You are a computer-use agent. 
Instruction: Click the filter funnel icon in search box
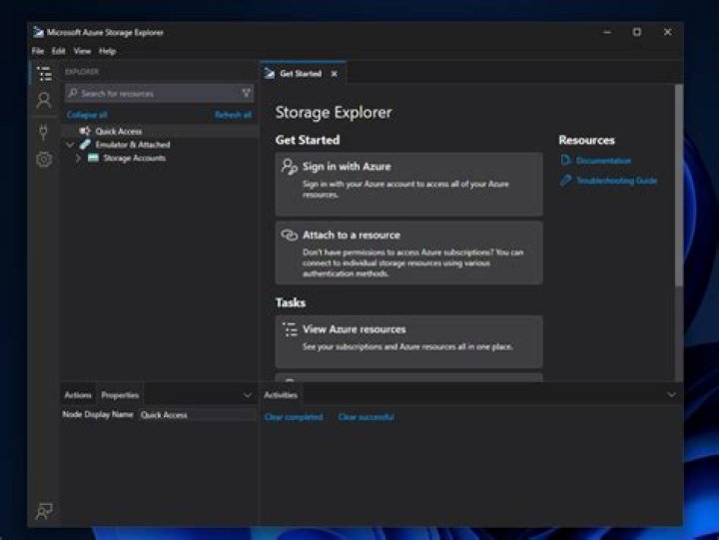[247, 94]
